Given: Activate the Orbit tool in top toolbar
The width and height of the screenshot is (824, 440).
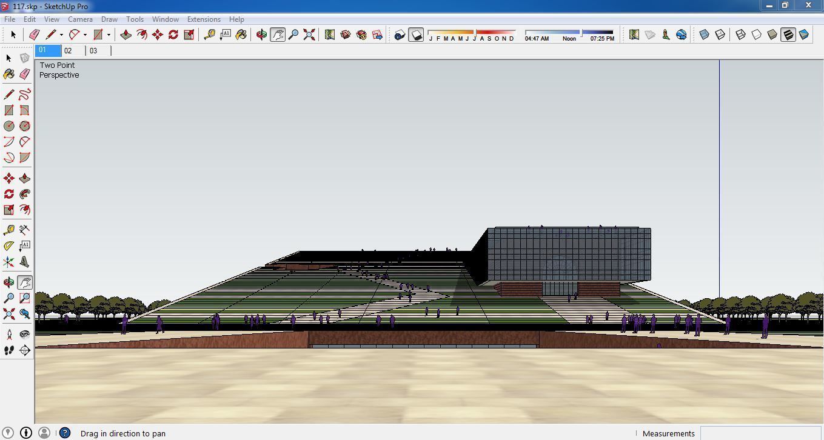Looking at the screenshot, I should click(262, 35).
